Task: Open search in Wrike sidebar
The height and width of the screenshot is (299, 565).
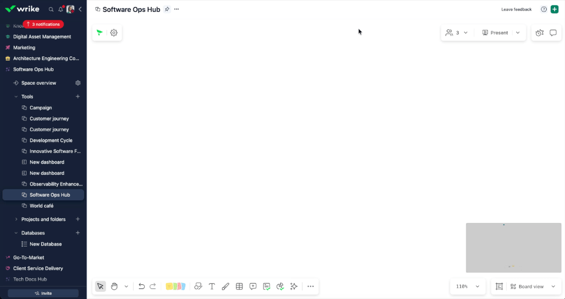Action: coord(51,9)
